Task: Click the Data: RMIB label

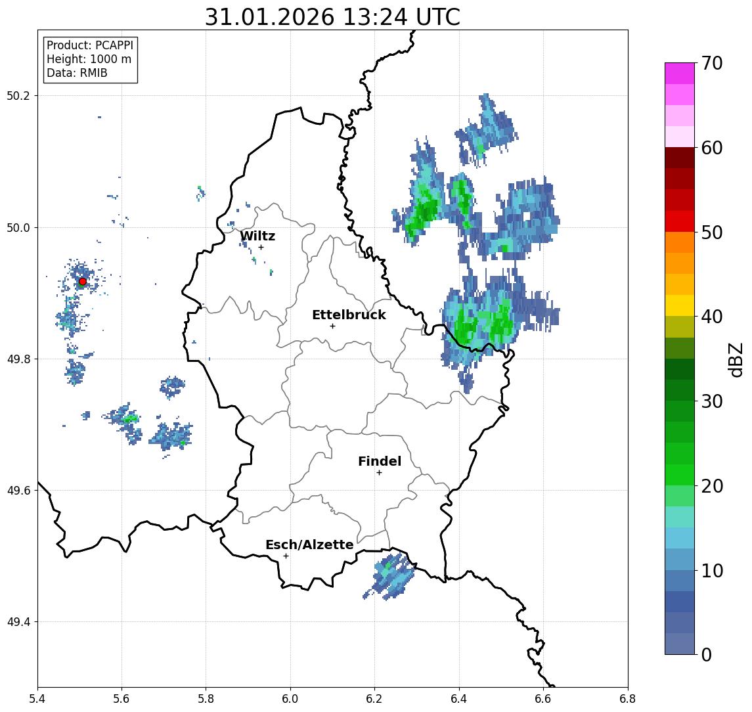Action: [x=77, y=73]
